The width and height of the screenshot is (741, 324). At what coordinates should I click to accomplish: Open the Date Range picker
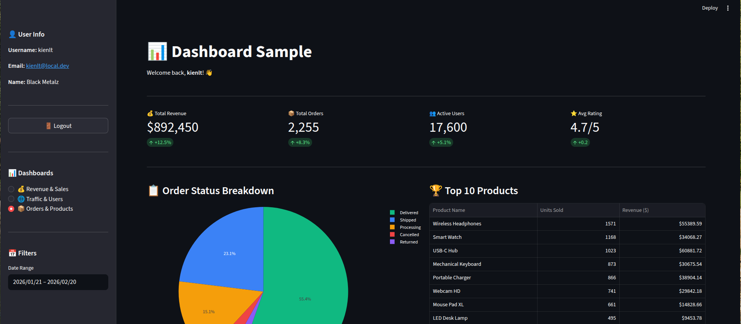coord(58,282)
